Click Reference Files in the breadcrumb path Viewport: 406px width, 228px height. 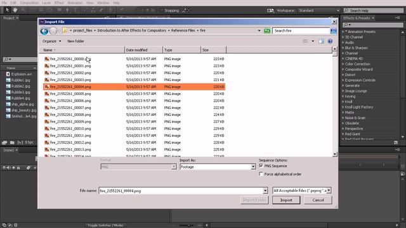(183, 30)
